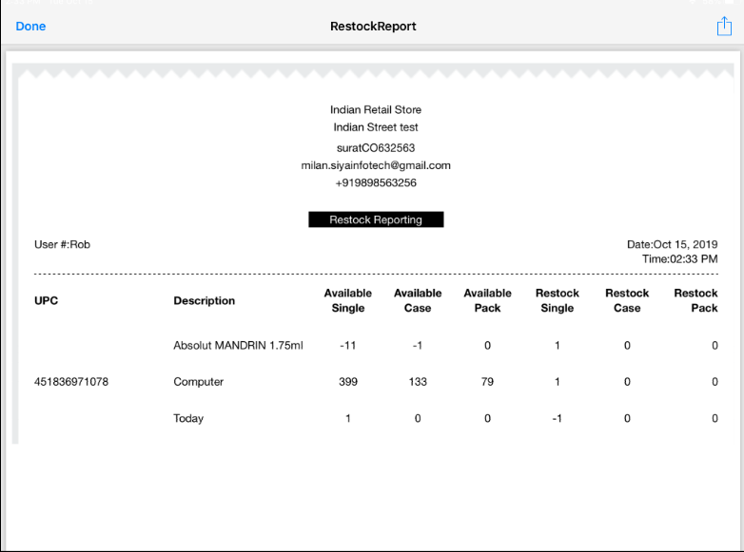
Task: Click the Available Single column header
Action: tap(347, 300)
